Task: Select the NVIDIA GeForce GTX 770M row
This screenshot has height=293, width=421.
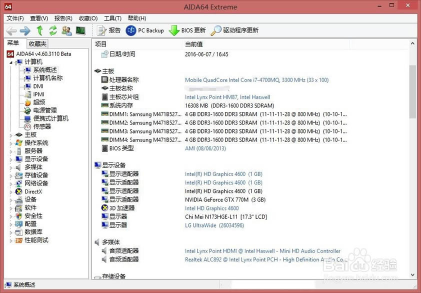Action: (x=225, y=200)
